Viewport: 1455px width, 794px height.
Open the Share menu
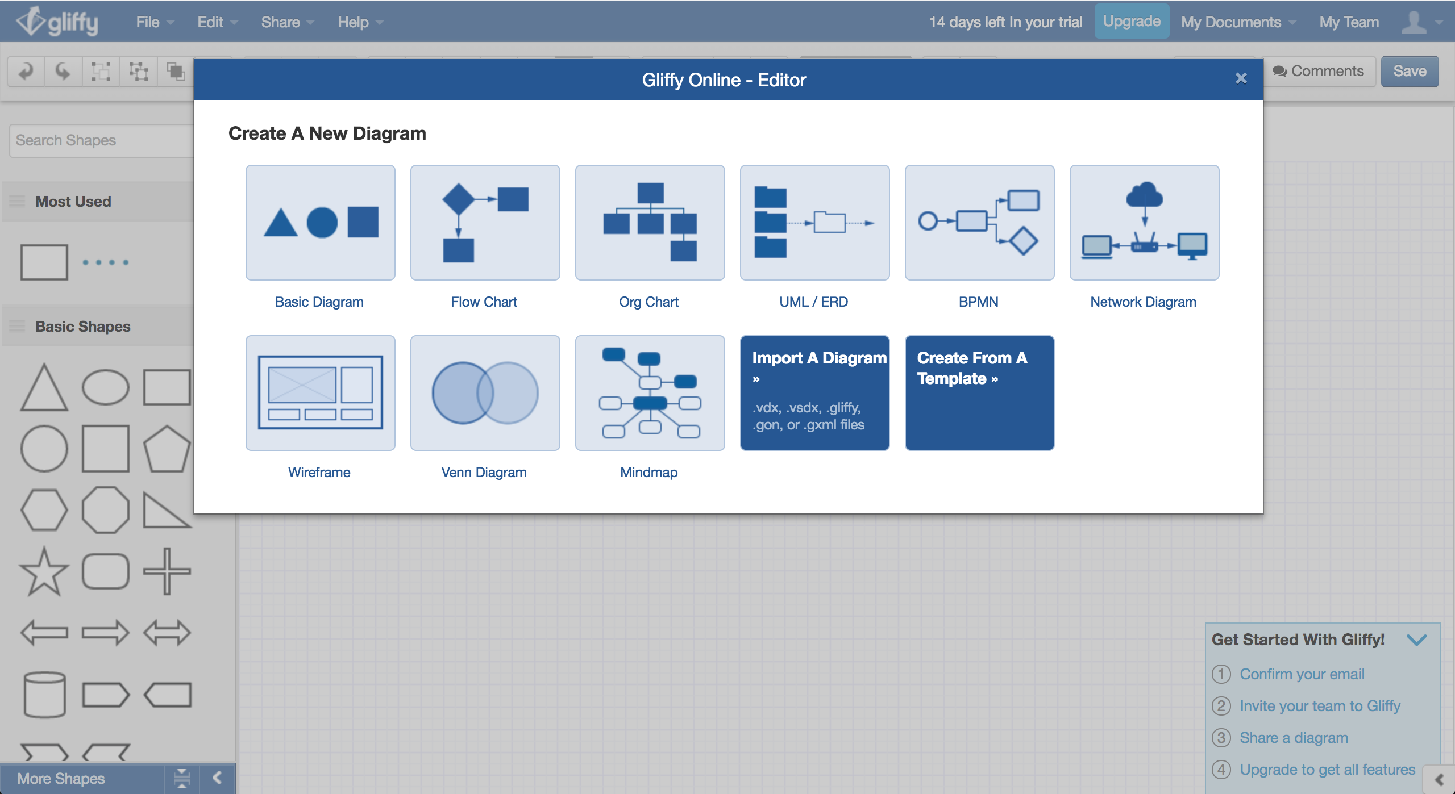tap(287, 22)
